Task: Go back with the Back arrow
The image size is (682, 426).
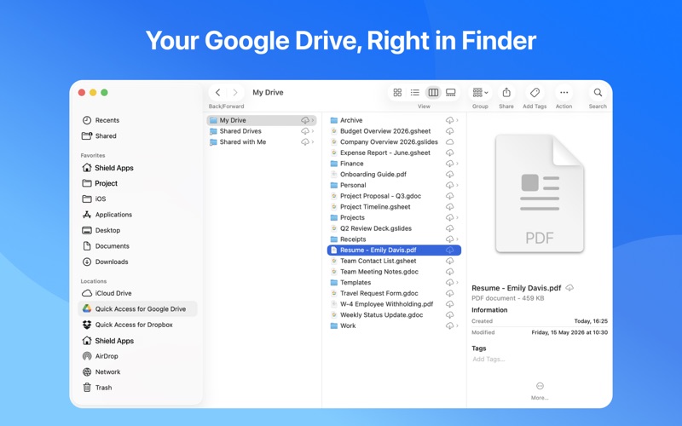Action: pos(218,92)
